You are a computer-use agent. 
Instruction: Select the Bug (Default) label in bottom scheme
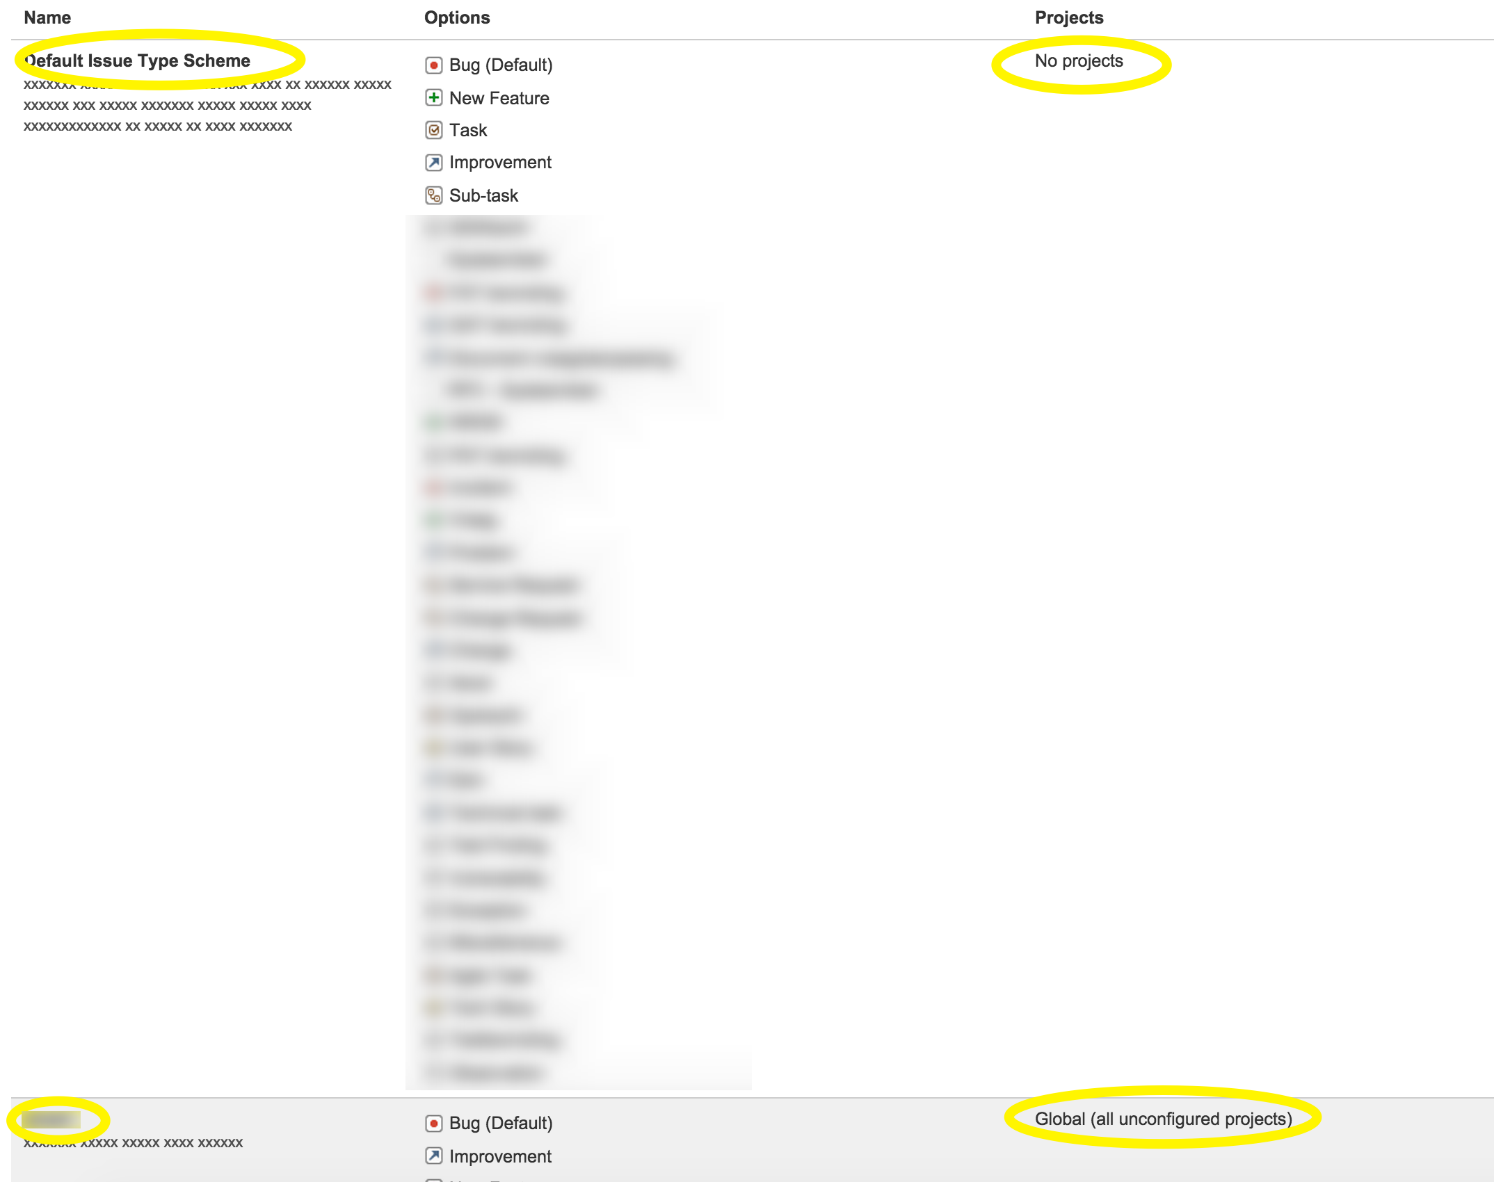coord(501,1124)
